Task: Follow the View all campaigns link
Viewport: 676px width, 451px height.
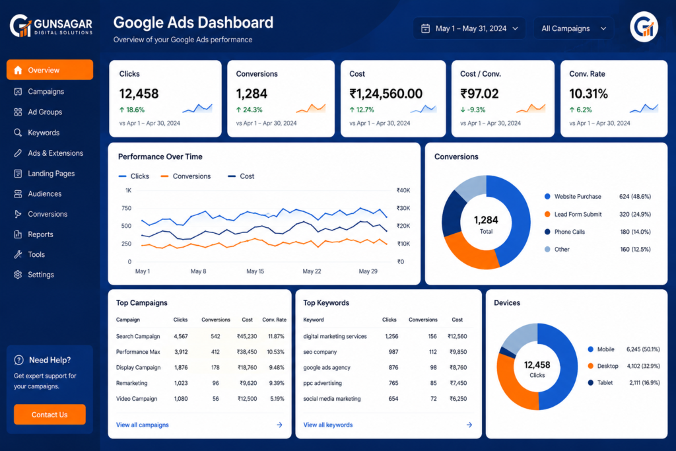Action: coord(143,425)
